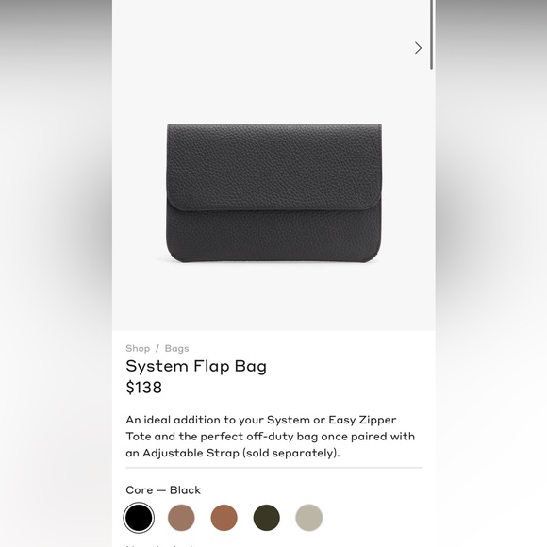This screenshot has width=547, height=547.
Task: Click the System Flap Bag title
Action: pyautogui.click(x=196, y=366)
